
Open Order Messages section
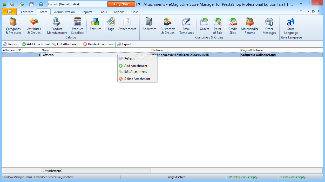[x=269, y=26]
